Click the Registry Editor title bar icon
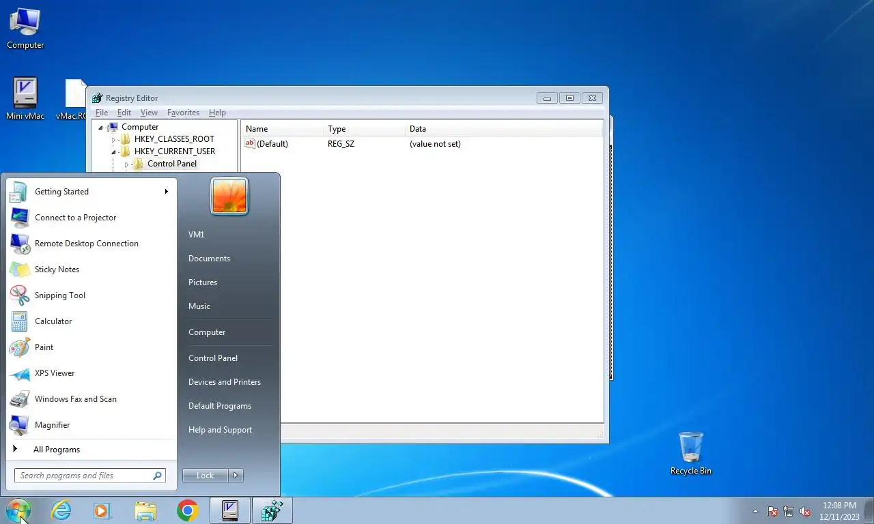This screenshot has width=874, height=524. click(x=98, y=98)
